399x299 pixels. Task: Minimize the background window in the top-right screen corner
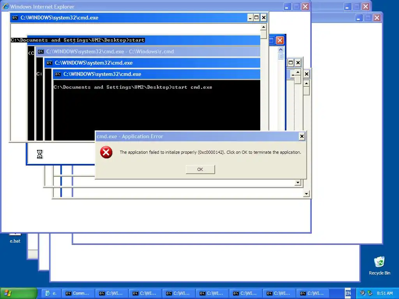click(348, 7)
